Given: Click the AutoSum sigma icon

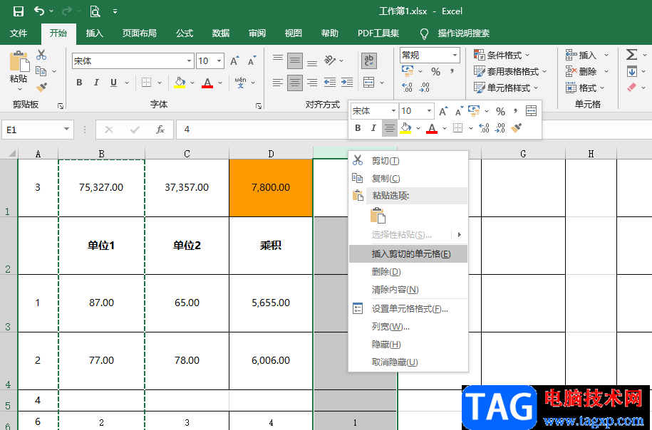Looking at the screenshot, I should tap(631, 54).
